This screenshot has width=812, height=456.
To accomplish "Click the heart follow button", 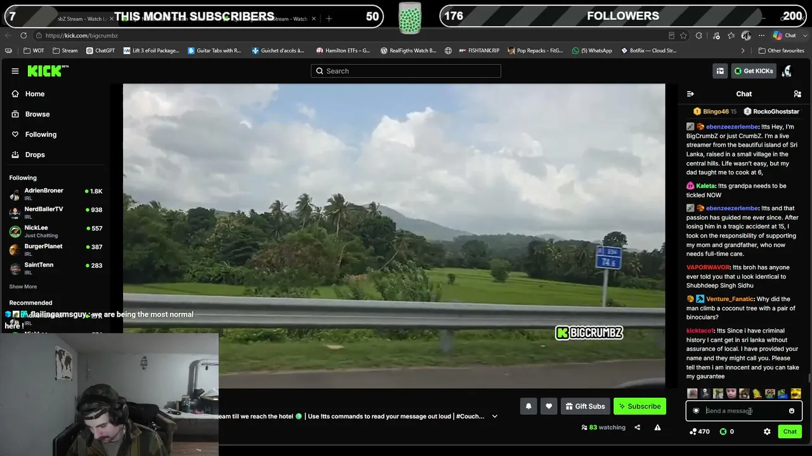I will (549, 406).
